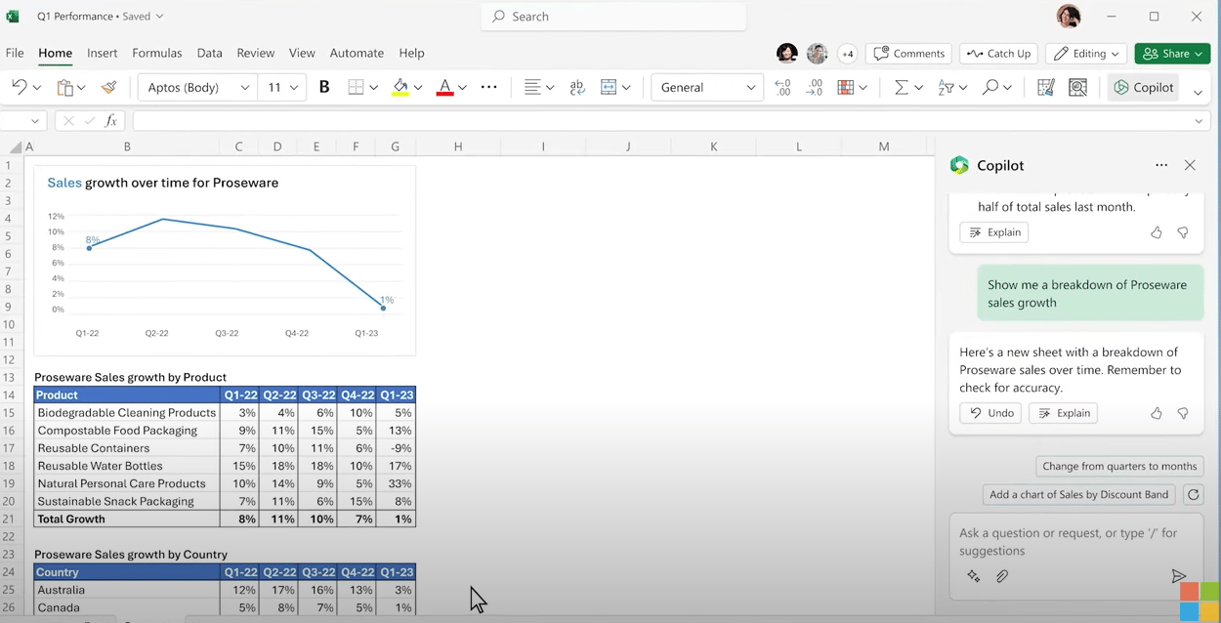
Task: Thumbs down the Proseware breakdown response
Action: click(x=1183, y=413)
